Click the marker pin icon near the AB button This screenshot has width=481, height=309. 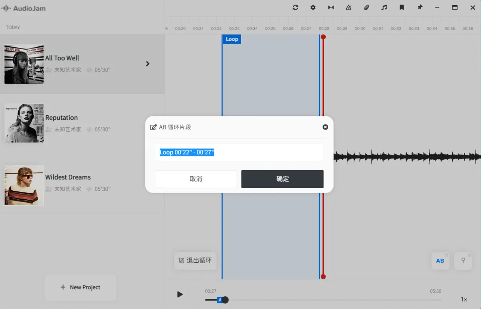coord(463,260)
